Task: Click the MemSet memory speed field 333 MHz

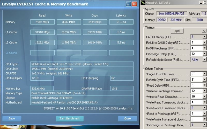Action: tap(176, 20)
